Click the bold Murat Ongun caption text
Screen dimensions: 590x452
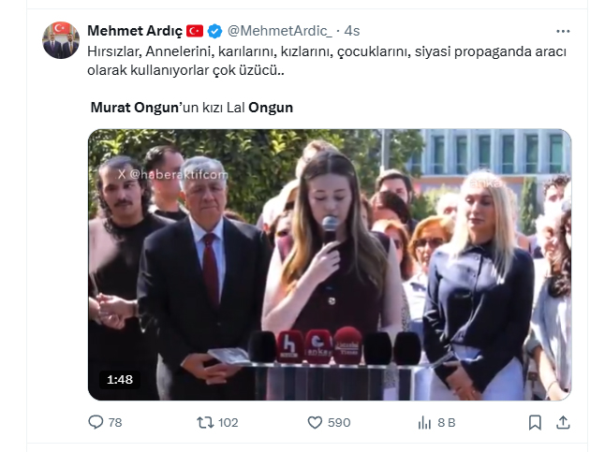tap(133, 108)
